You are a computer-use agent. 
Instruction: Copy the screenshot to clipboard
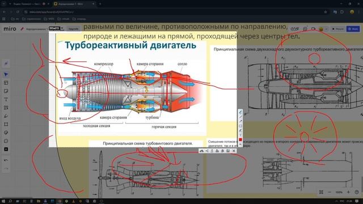coord(222,151)
